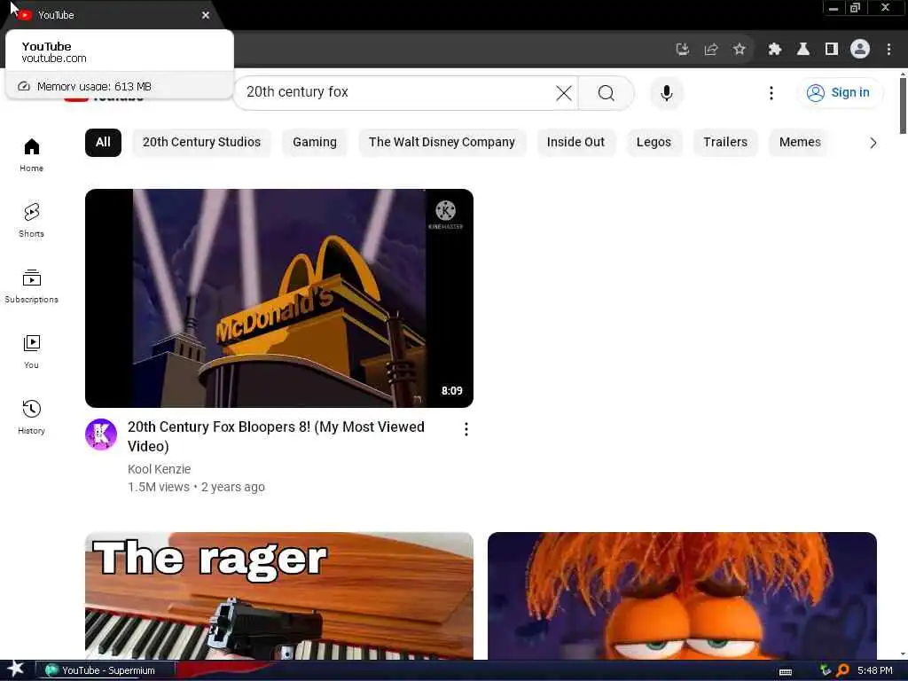Select the 20th Century Studios chip
The width and height of the screenshot is (908, 681).
click(201, 143)
